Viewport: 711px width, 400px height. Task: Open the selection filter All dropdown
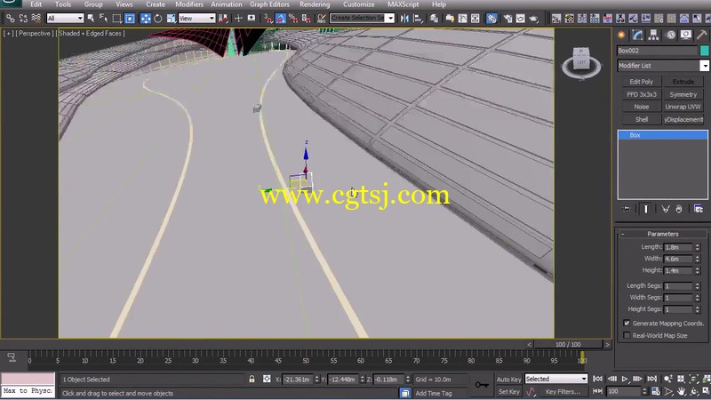point(65,18)
